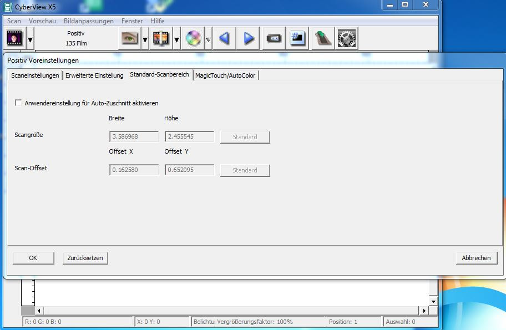Click the blue left arrow icon

pos(225,38)
